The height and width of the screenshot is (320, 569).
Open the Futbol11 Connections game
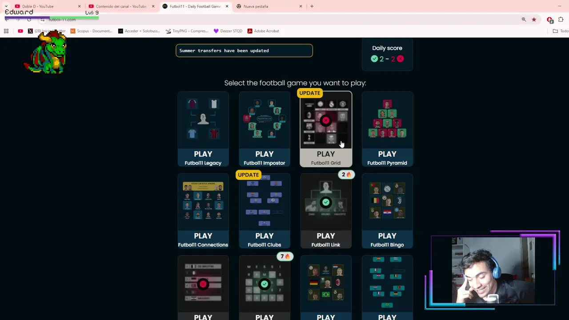(203, 211)
